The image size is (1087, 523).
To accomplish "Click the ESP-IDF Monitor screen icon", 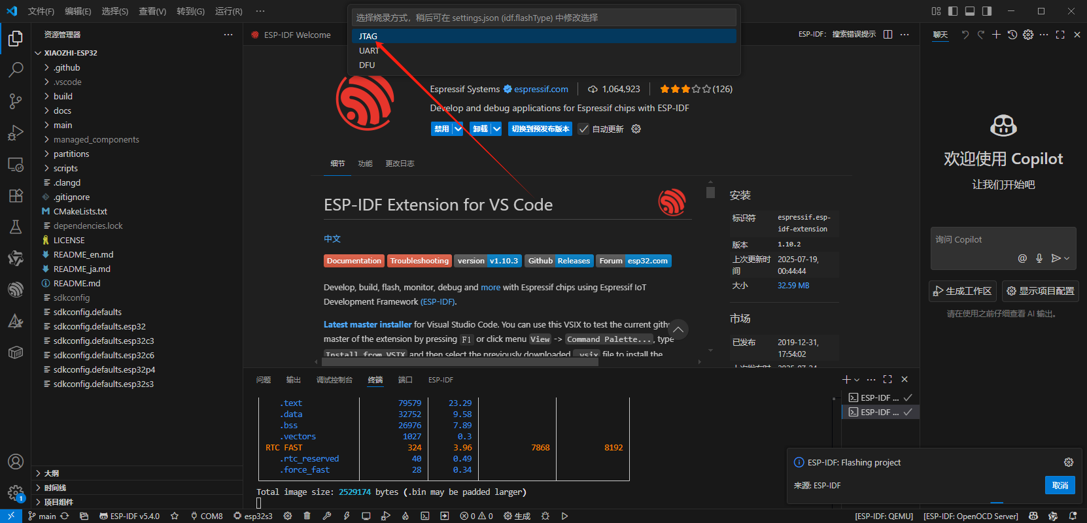I will point(366,516).
